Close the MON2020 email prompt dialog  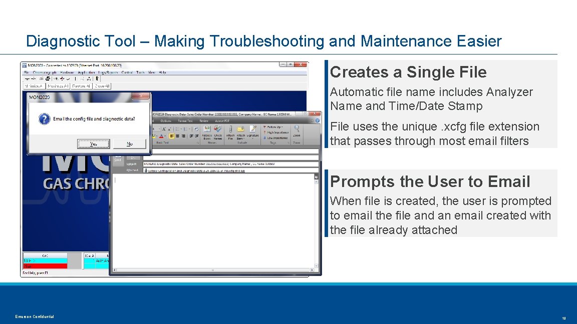click(x=141, y=96)
